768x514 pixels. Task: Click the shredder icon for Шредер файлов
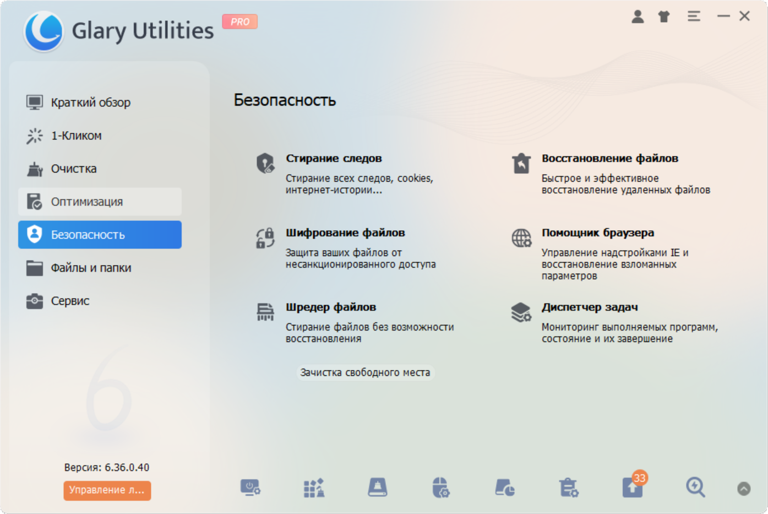click(x=265, y=312)
